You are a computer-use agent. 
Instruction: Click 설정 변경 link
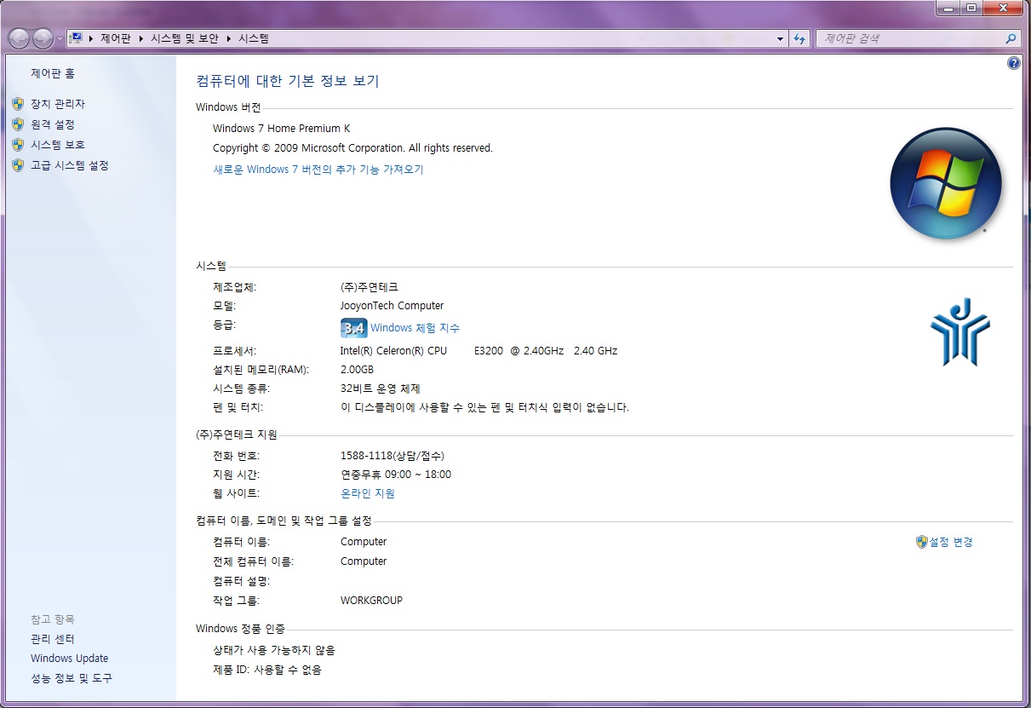click(950, 542)
